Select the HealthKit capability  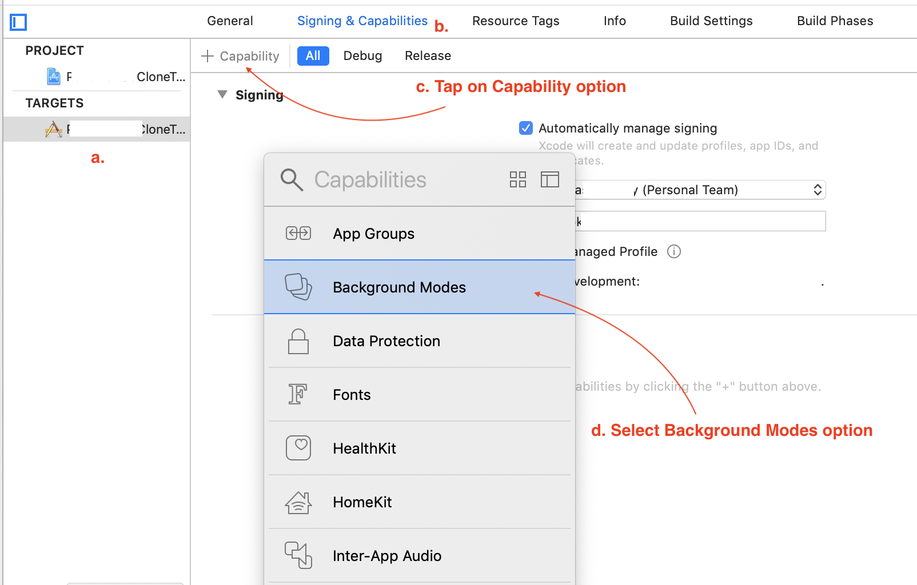(x=420, y=448)
